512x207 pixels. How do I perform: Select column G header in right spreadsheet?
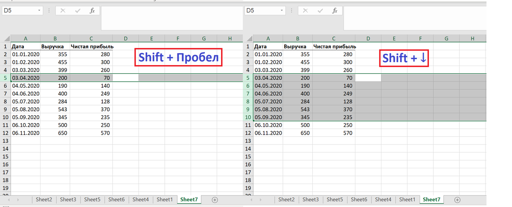coord(446,38)
